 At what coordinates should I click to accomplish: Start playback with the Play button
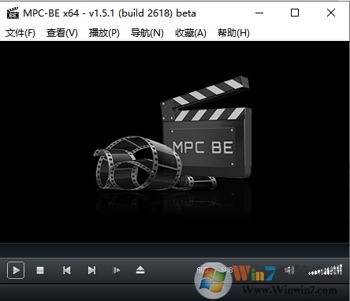coord(16,270)
